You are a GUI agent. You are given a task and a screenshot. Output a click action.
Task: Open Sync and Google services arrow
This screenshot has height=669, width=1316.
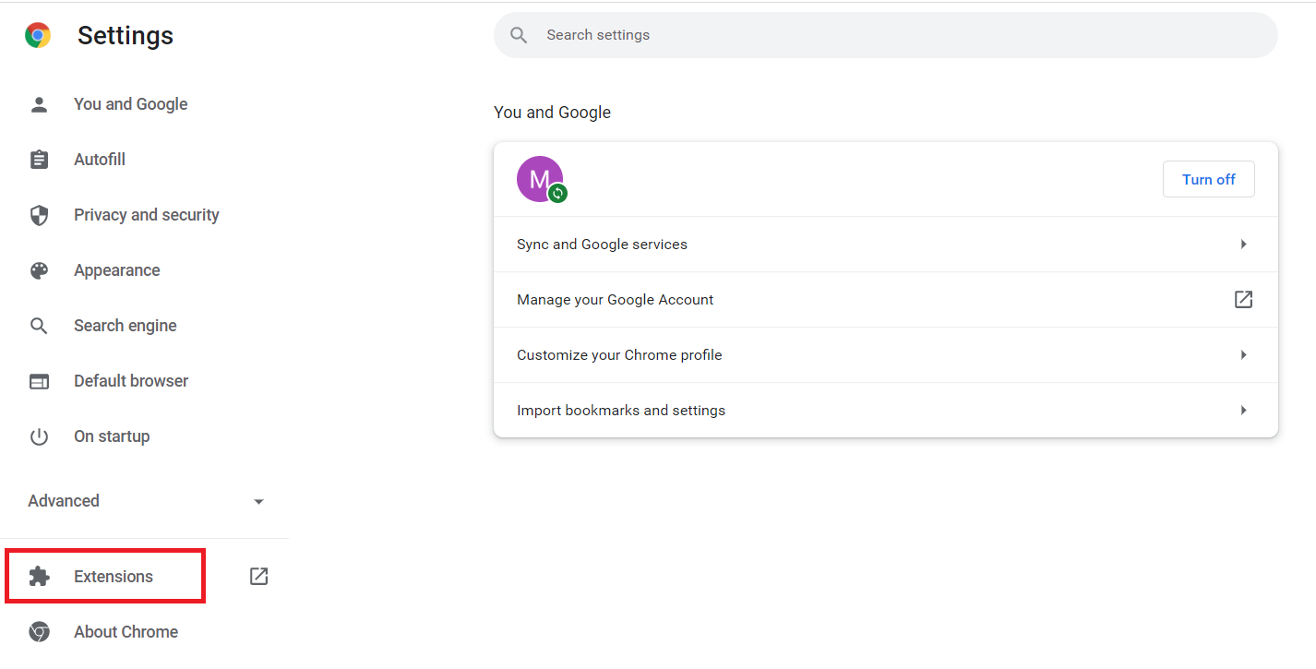pos(1244,245)
